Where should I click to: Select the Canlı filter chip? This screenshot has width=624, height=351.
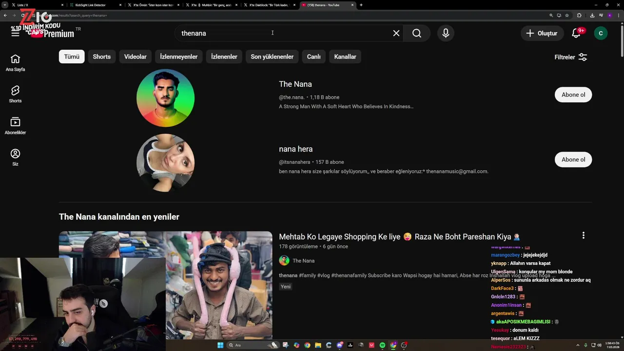pyautogui.click(x=314, y=57)
